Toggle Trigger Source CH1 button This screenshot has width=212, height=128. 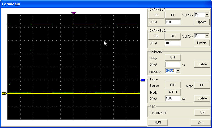pos(173,85)
